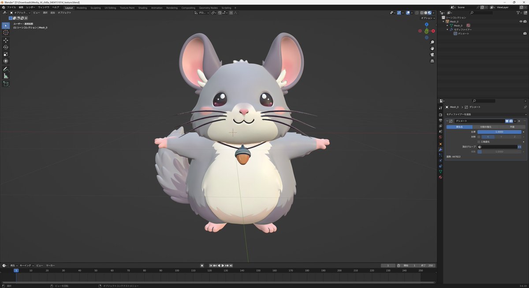The image size is (529, 288).
Task: Click the blue Z axis gizmo ball
Action: pyautogui.click(x=426, y=24)
